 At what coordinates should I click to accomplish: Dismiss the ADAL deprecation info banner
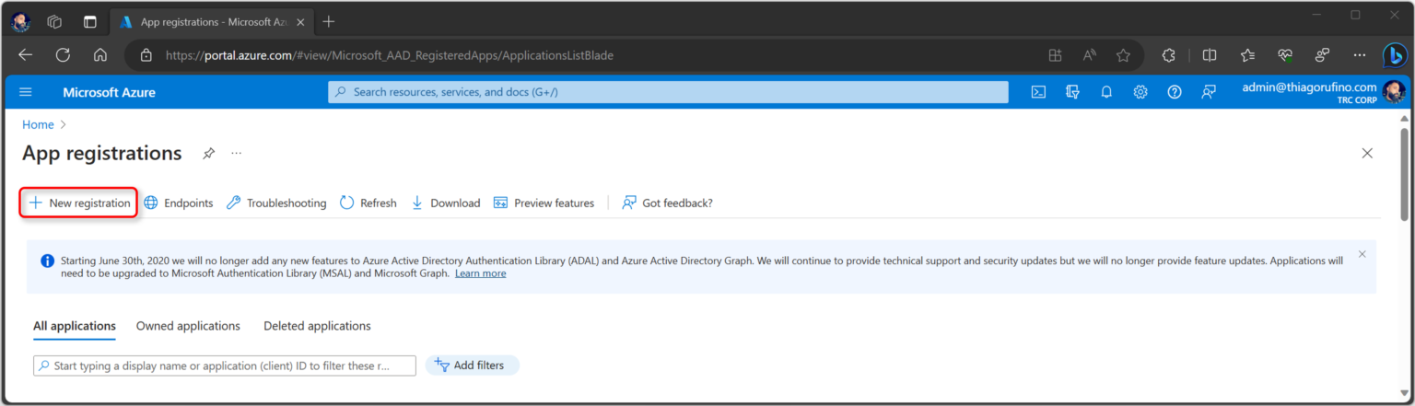click(1362, 254)
